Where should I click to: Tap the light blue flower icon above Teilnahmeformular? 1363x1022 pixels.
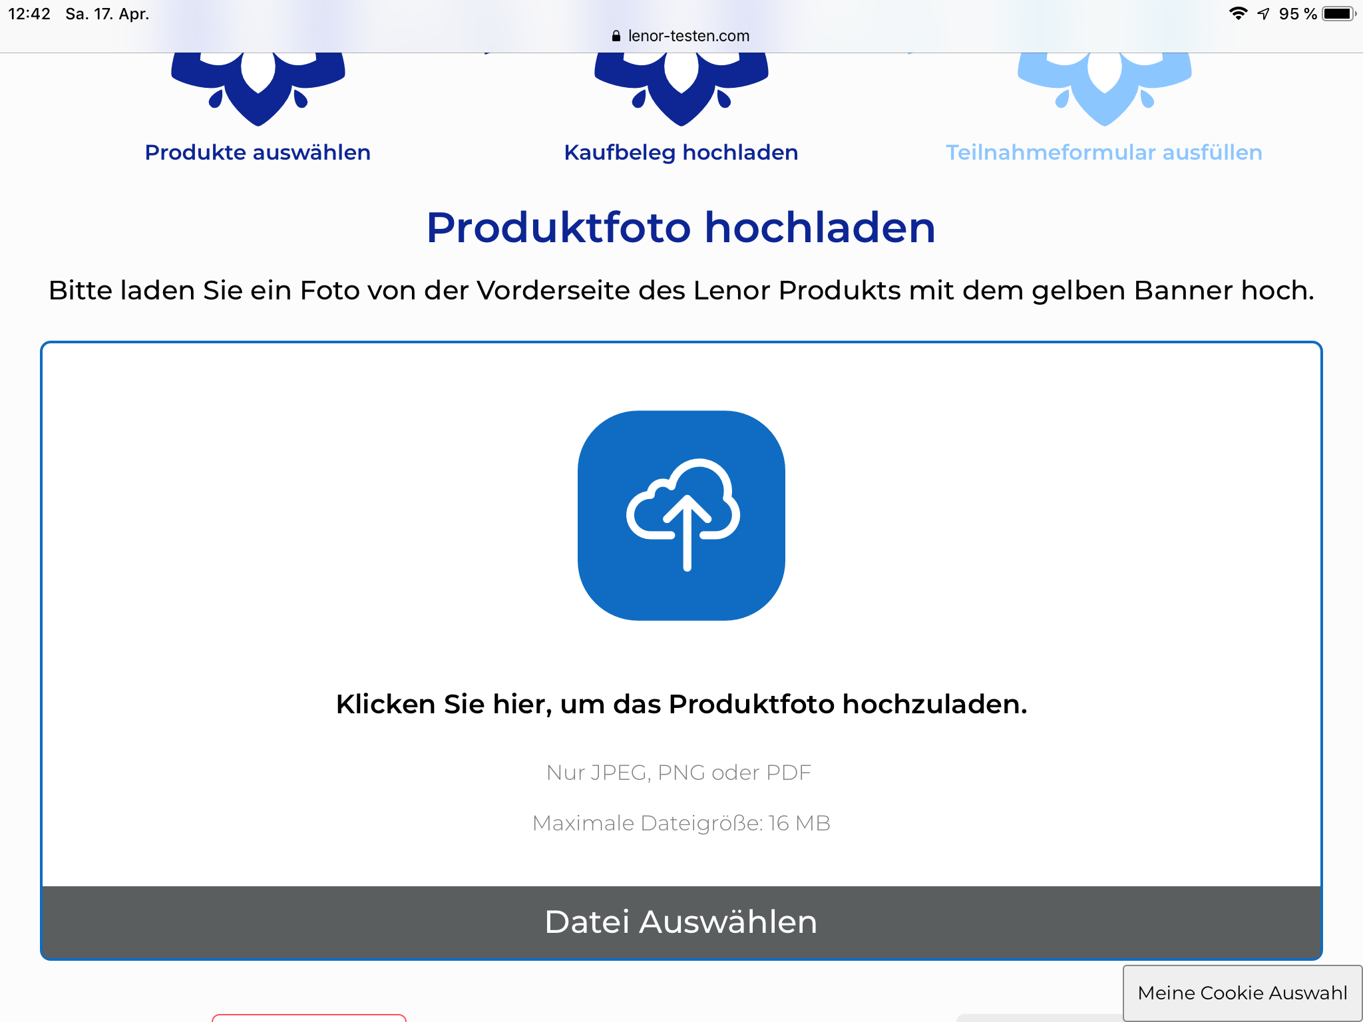[1105, 89]
